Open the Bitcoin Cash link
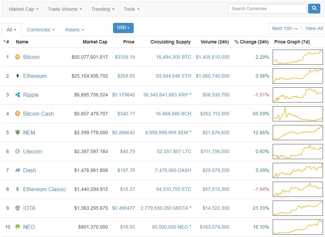This screenshot has width=325, height=237. tap(38, 114)
